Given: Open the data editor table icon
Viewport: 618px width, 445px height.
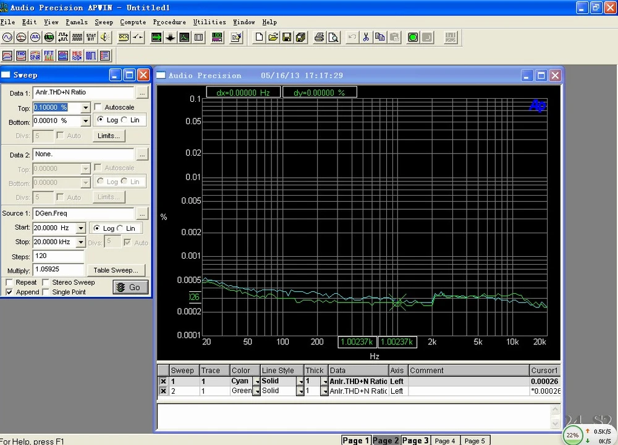Looking at the screenshot, I should tap(198, 38).
